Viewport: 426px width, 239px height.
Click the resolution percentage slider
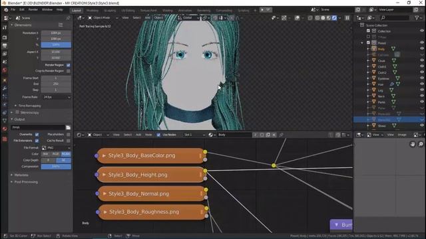coord(56,44)
